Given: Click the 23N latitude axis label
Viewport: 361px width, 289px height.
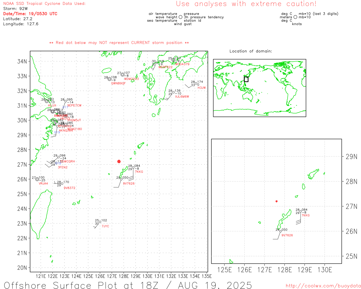Looking at the screenshot, I should (22, 224).
